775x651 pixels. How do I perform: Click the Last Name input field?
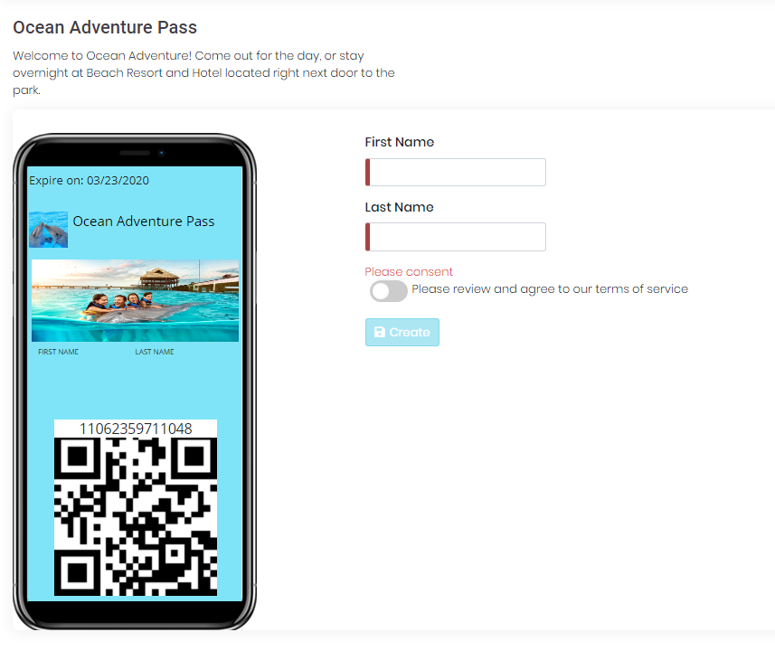click(x=455, y=237)
